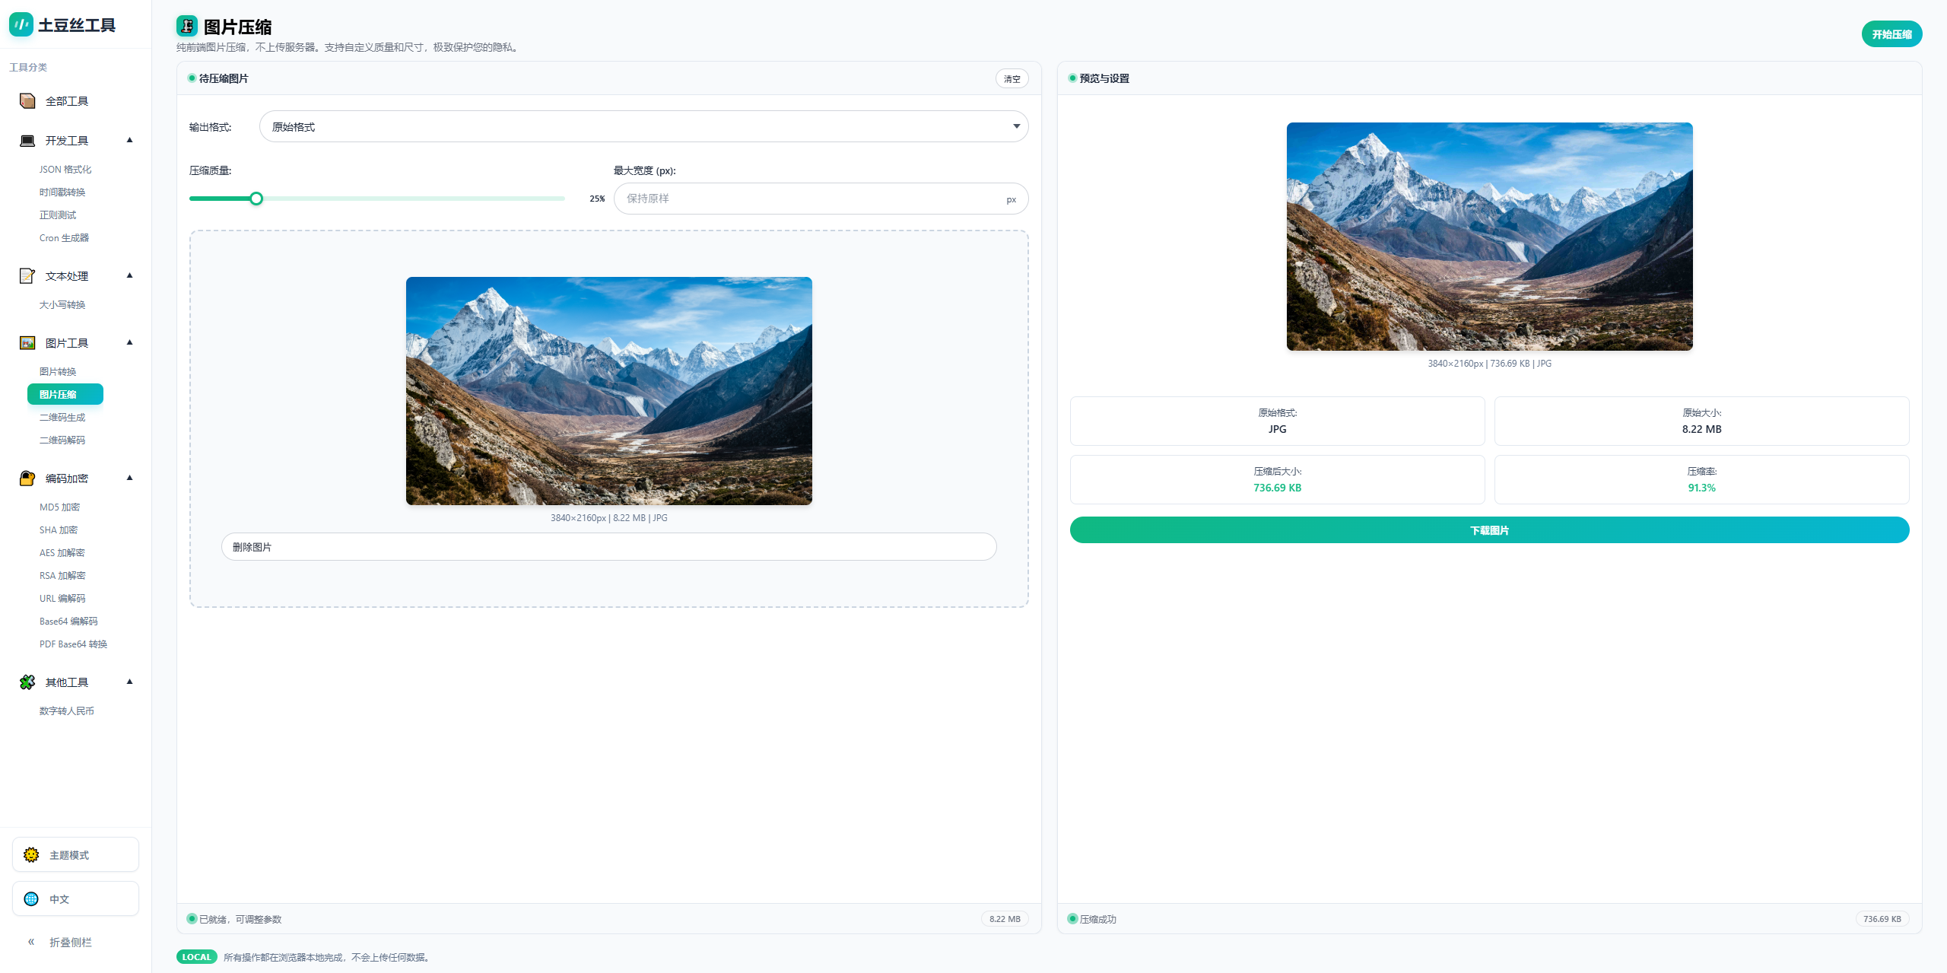1947x973 pixels.
Task: Open 全部工具 box icon
Action: (x=27, y=101)
